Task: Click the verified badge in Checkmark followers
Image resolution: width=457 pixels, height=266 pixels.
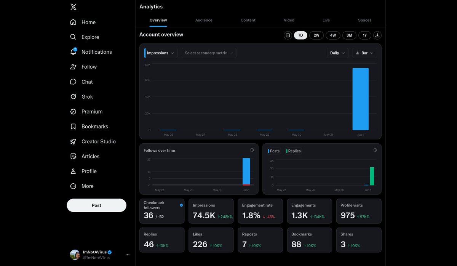Action: tap(181, 205)
